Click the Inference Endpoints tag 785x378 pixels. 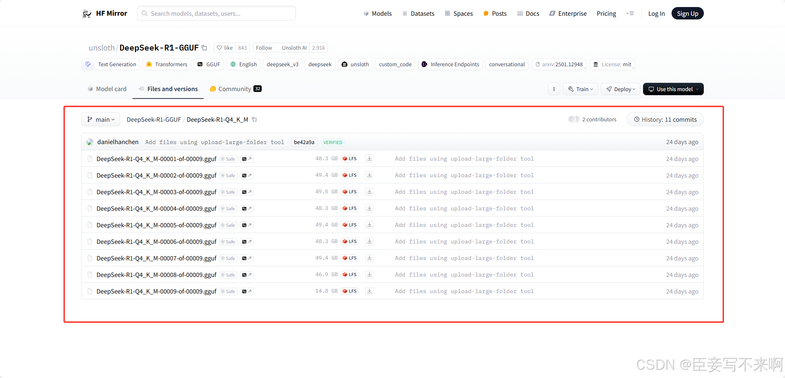click(450, 65)
